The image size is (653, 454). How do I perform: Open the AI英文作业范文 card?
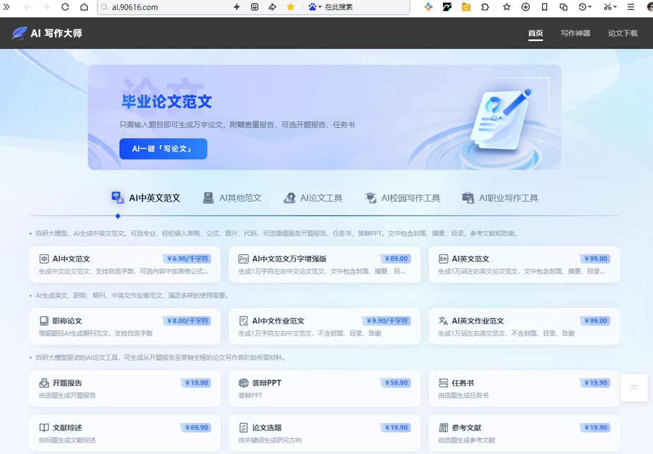pos(524,327)
